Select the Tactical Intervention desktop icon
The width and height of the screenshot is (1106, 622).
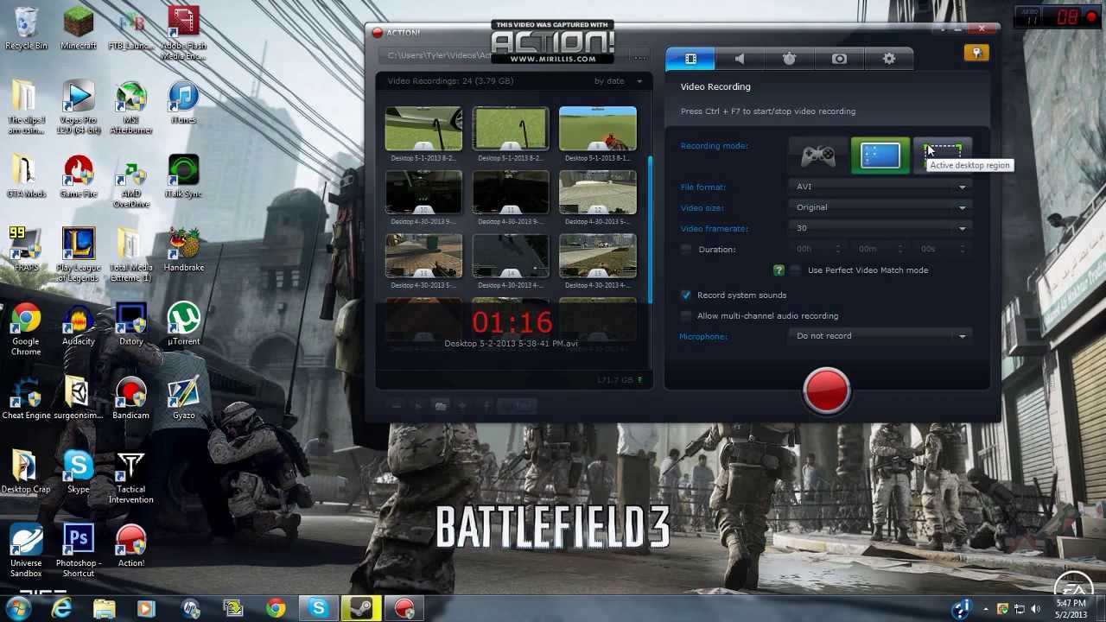(x=130, y=478)
